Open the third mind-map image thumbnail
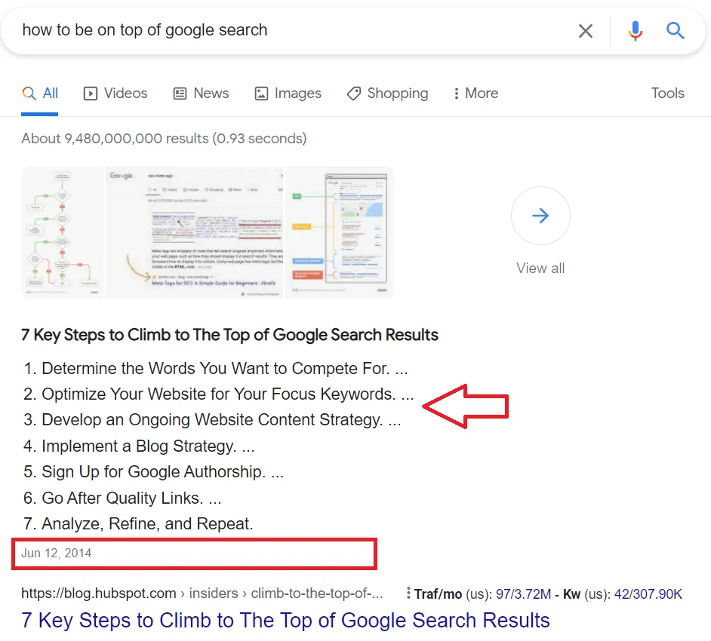 (x=339, y=232)
